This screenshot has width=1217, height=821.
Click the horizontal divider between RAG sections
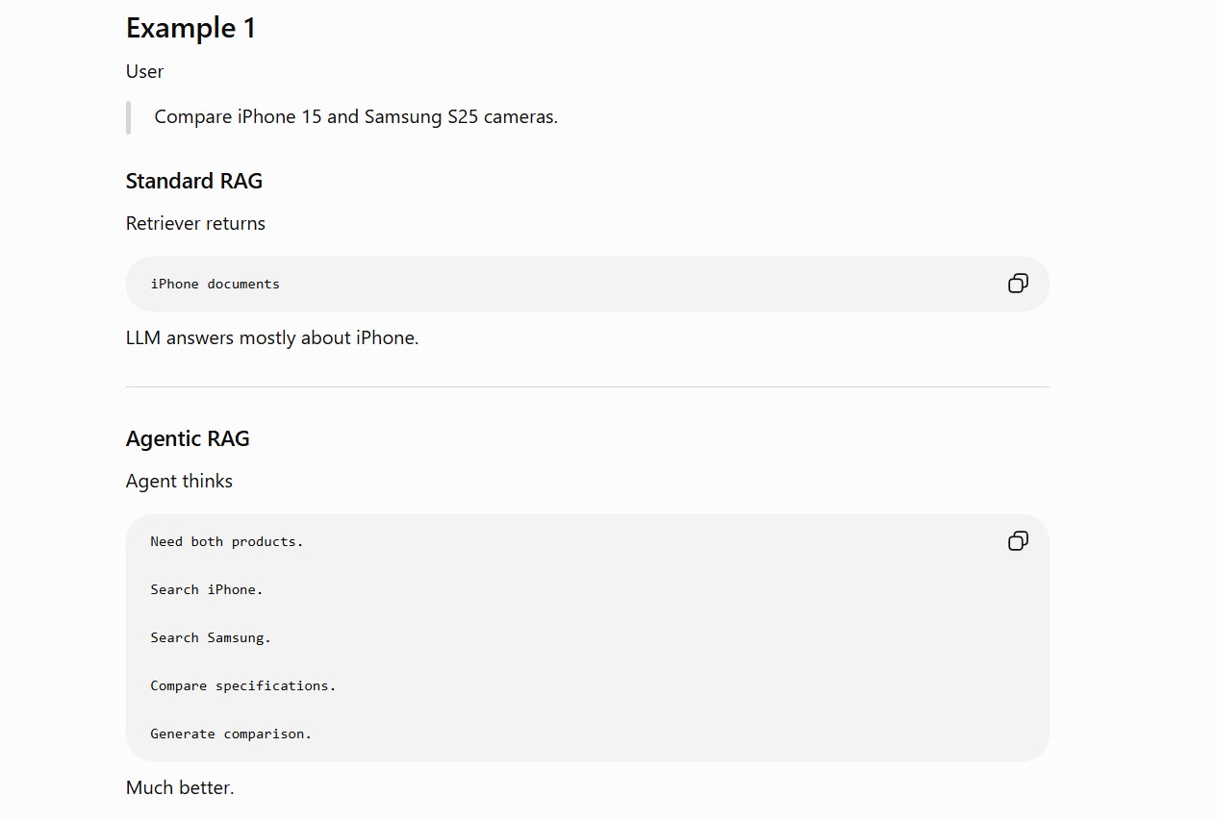click(588, 386)
